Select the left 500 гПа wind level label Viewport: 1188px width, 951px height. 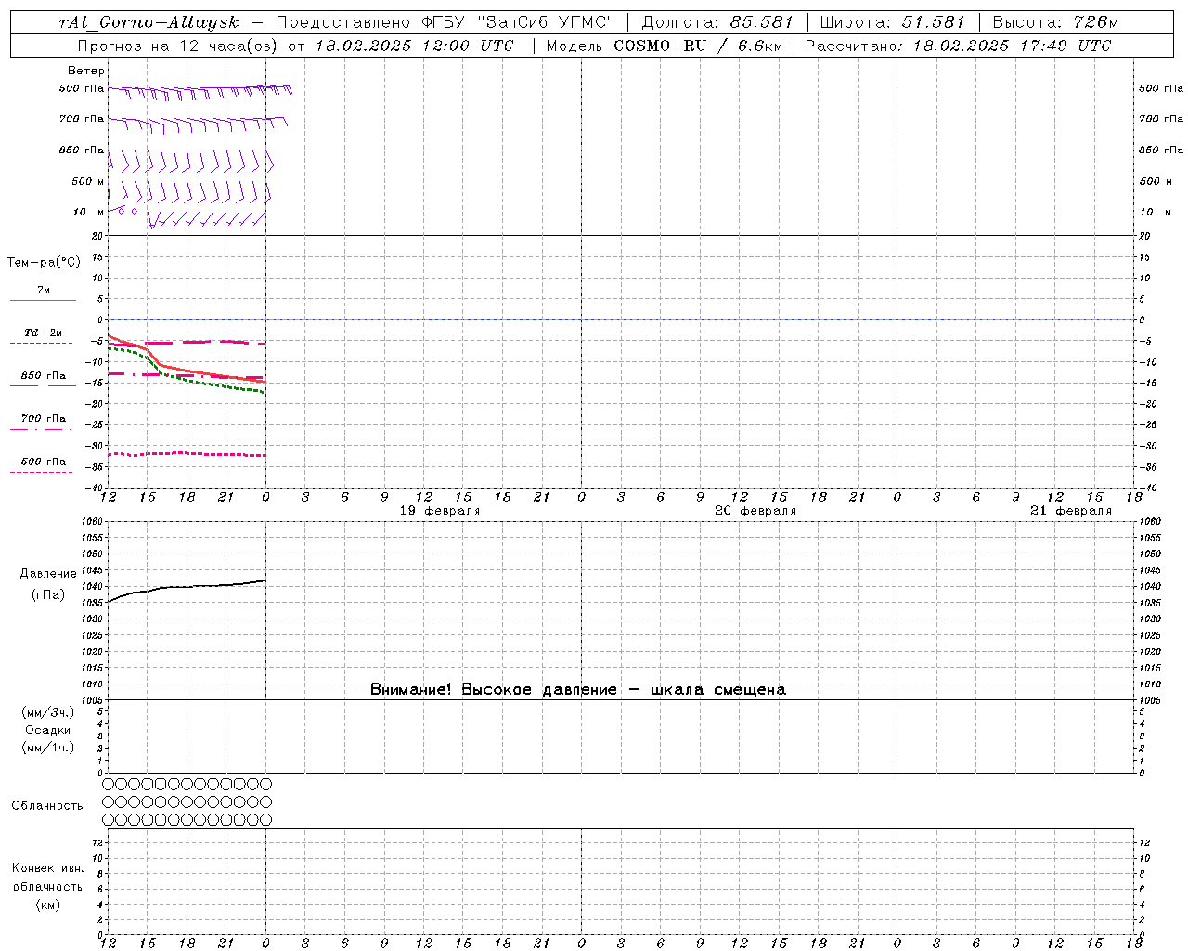[82, 88]
